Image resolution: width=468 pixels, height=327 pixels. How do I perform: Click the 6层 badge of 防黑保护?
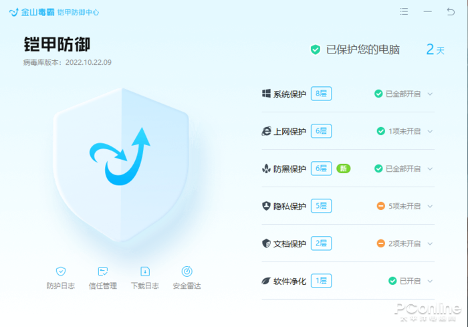(x=321, y=169)
